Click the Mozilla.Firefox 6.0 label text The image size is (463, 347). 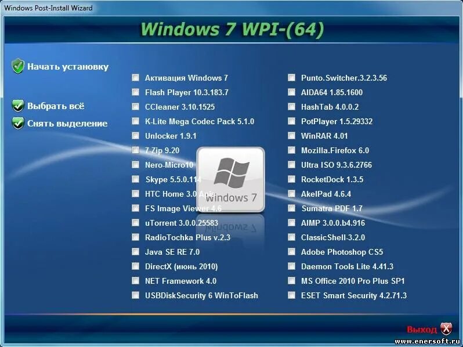[x=335, y=150]
